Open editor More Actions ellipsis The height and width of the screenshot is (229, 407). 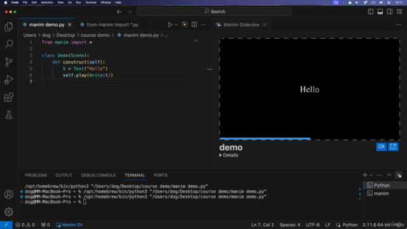tap(203, 25)
